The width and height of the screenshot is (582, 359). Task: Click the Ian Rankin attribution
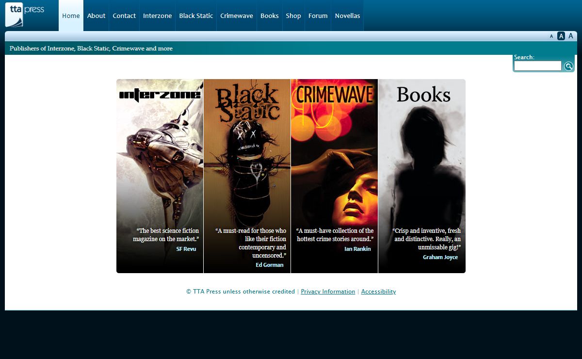(x=357, y=249)
